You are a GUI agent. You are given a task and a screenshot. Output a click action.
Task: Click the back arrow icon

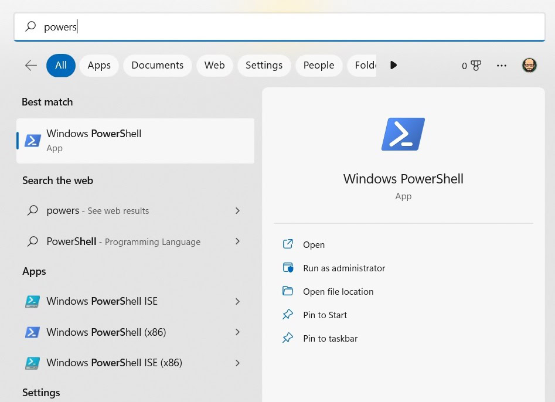coord(31,66)
